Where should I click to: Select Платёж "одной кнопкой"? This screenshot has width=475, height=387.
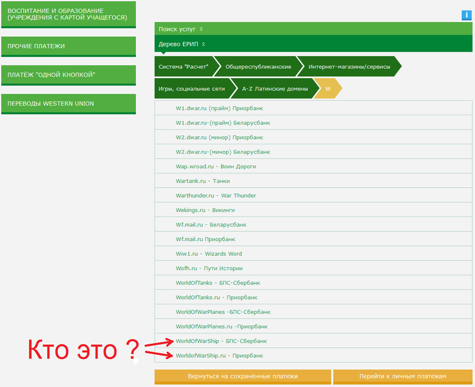(x=68, y=75)
